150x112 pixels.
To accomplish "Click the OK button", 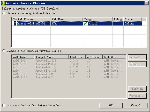I will [111, 105].
